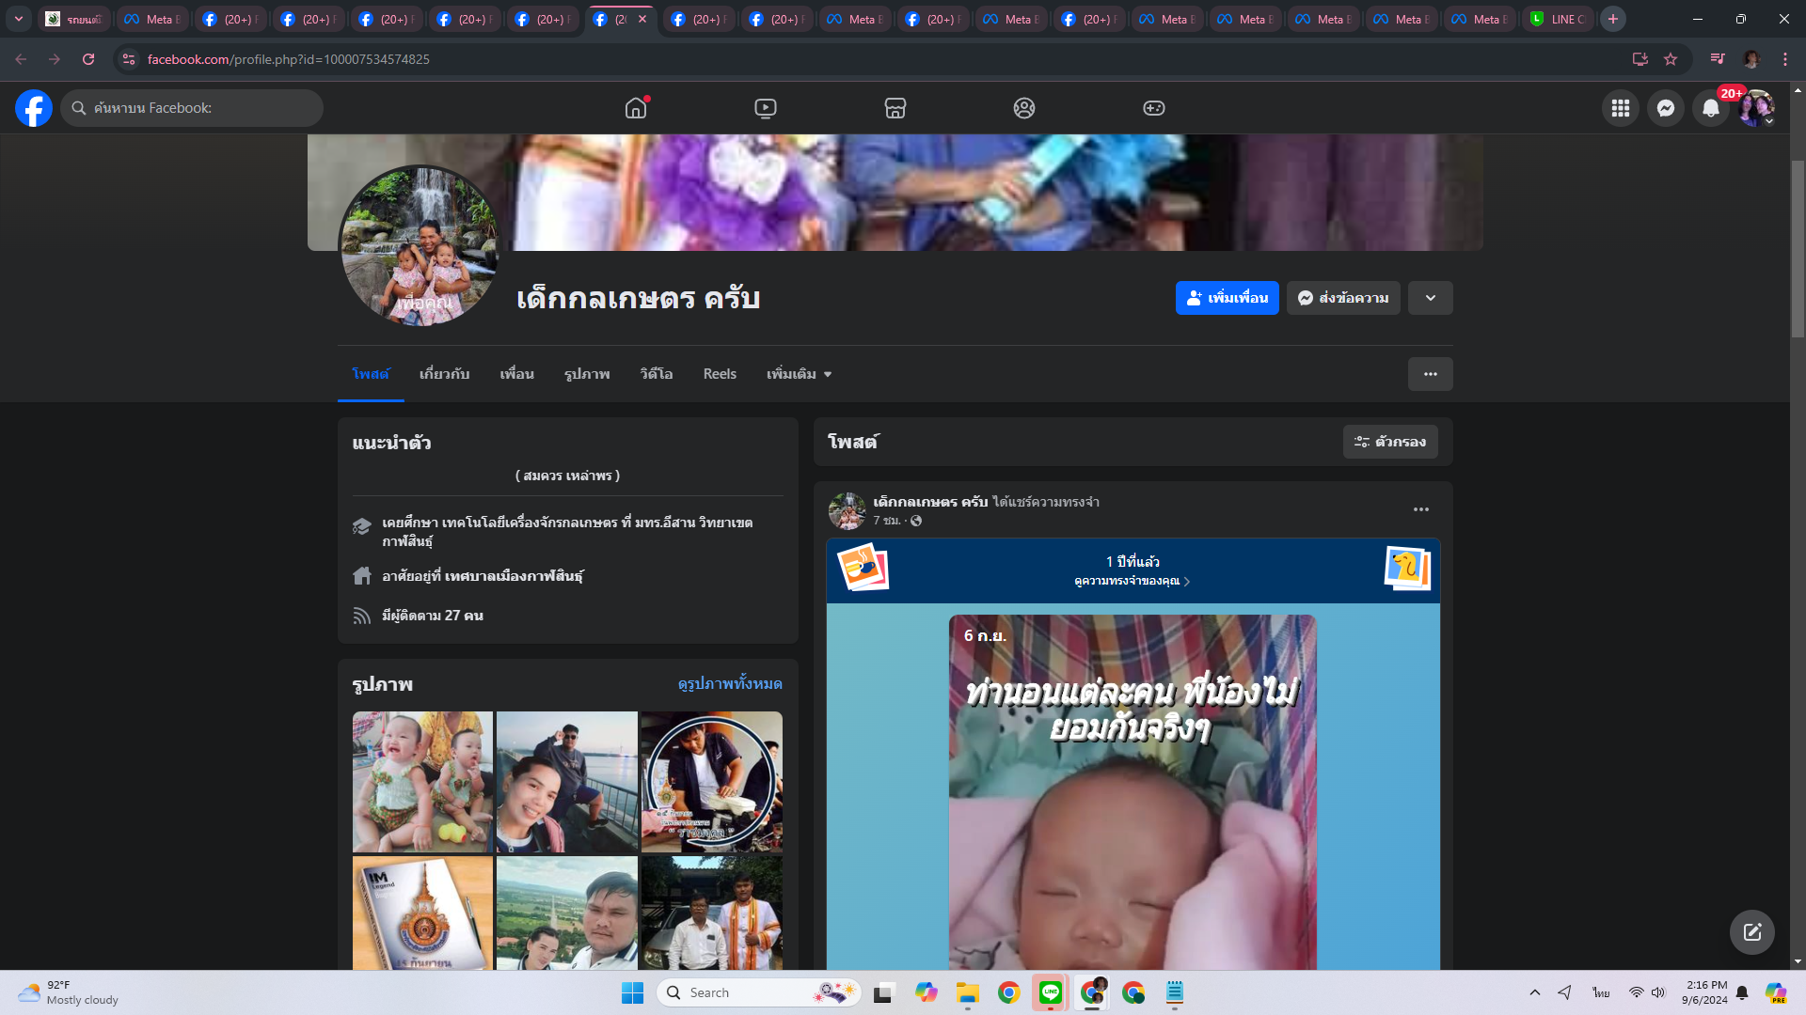Open the Facebook menu grid icon
1806x1015 pixels.
[x=1621, y=108]
